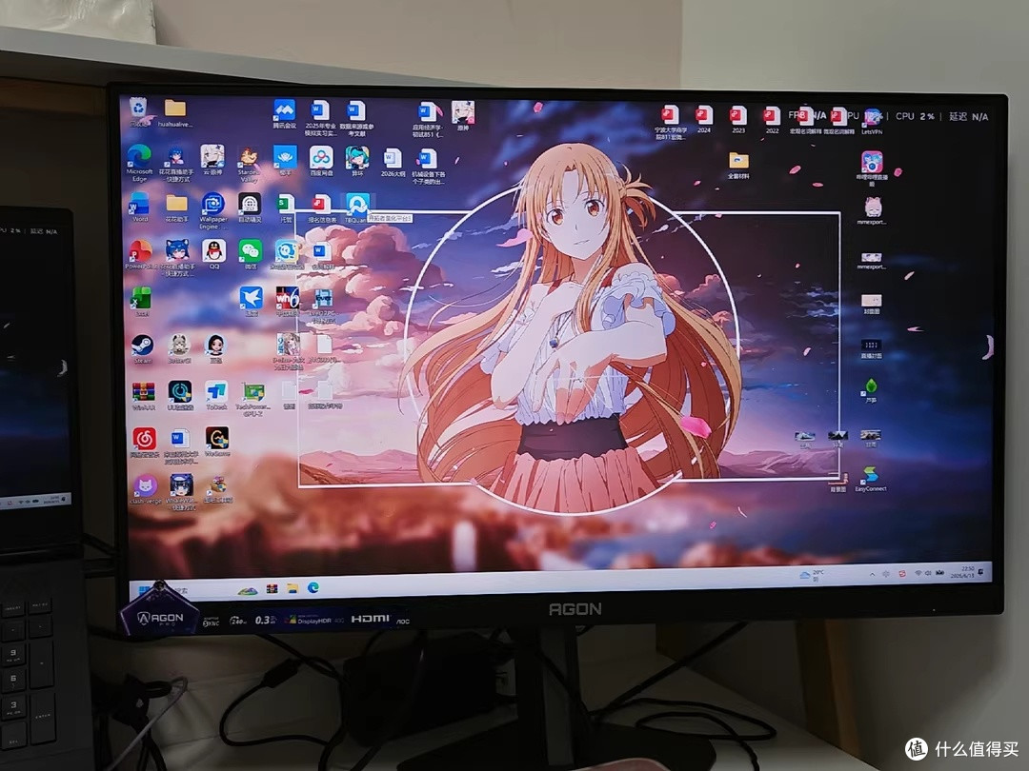The width and height of the screenshot is (1029, 771).
Task: Open the green spreadsheet file right of 自动精灵
Action: click(x=286, y=208)
